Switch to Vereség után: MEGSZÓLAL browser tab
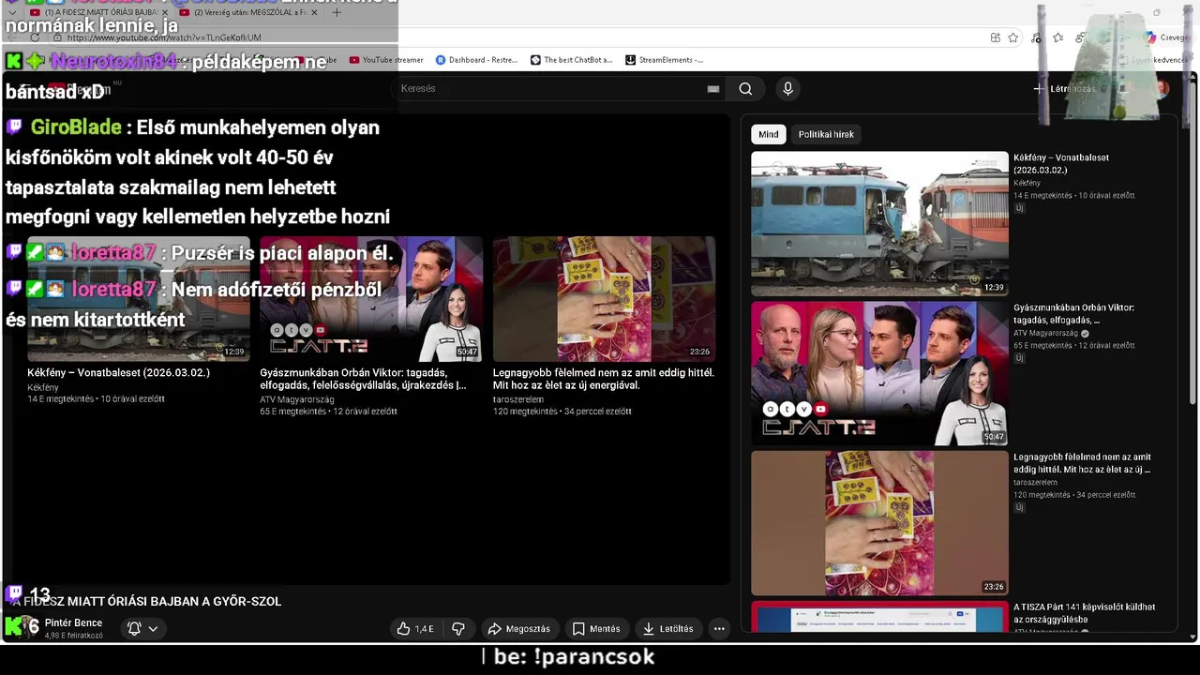 [249, 13]
